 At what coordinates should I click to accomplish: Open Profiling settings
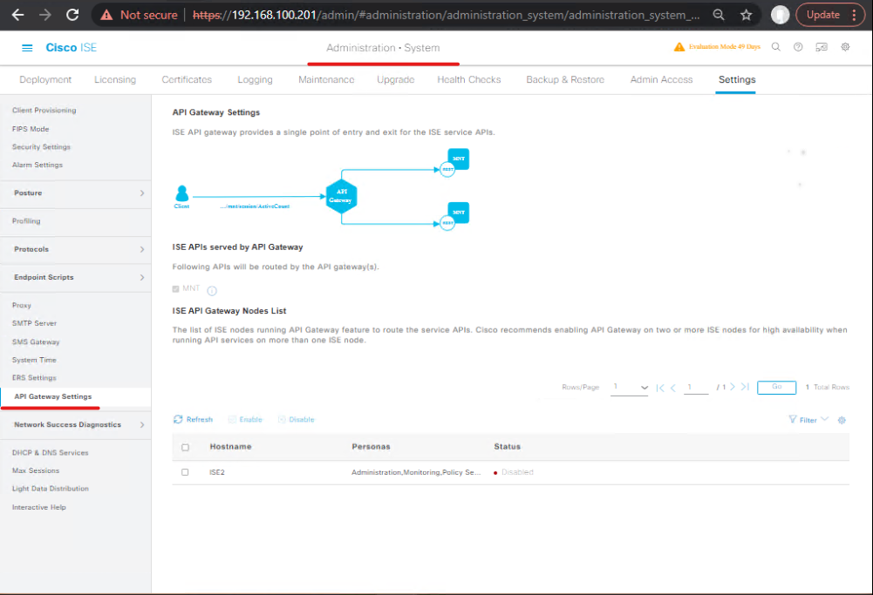[26, 220]
